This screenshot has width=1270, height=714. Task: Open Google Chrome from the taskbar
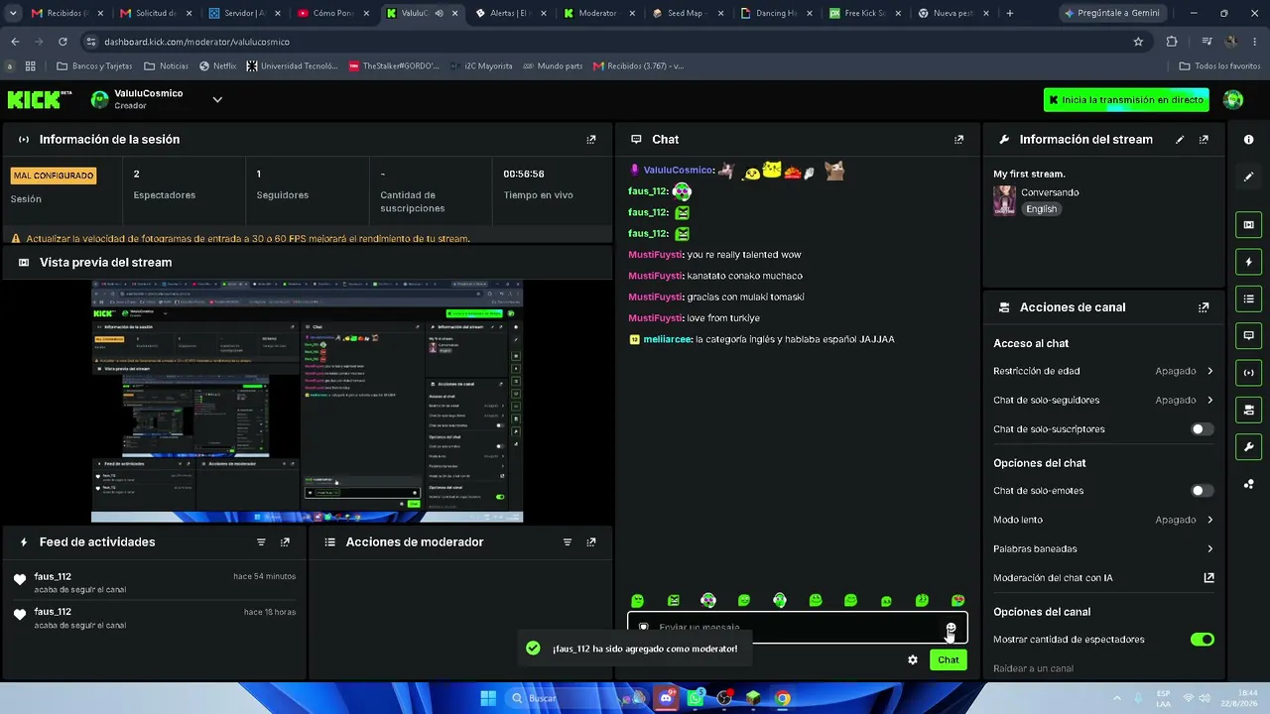[x=783, y=698]
